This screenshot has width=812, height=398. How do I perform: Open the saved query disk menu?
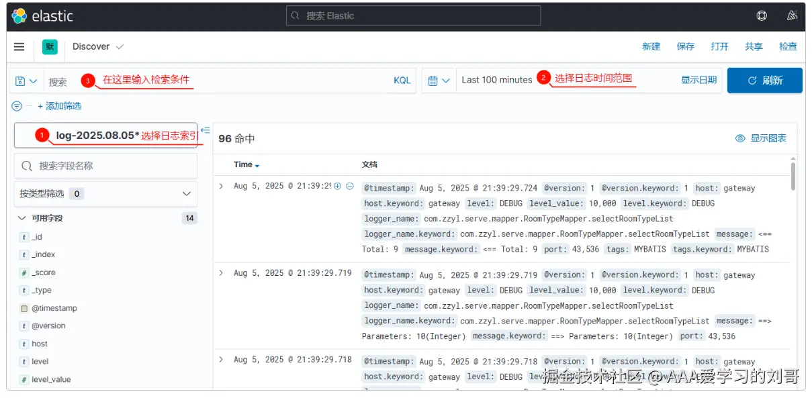point(26,81)
